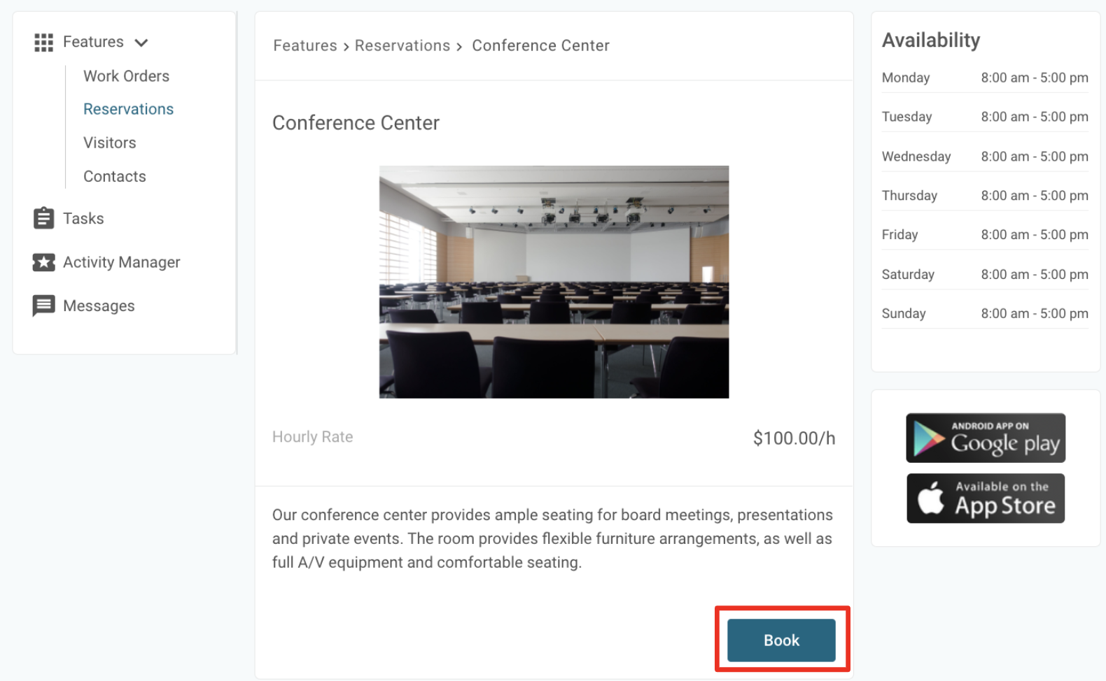Click the Messages chat bubble icon
The height and width of the screenshot is (681, 1106).
(43, 306)
